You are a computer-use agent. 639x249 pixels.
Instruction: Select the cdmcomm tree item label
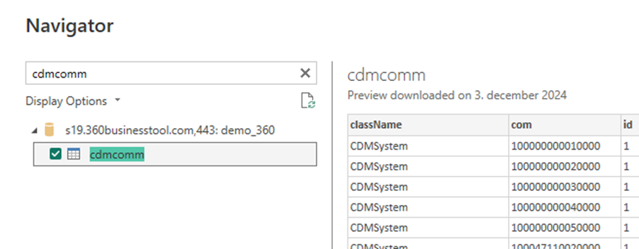tap(117, 154)
